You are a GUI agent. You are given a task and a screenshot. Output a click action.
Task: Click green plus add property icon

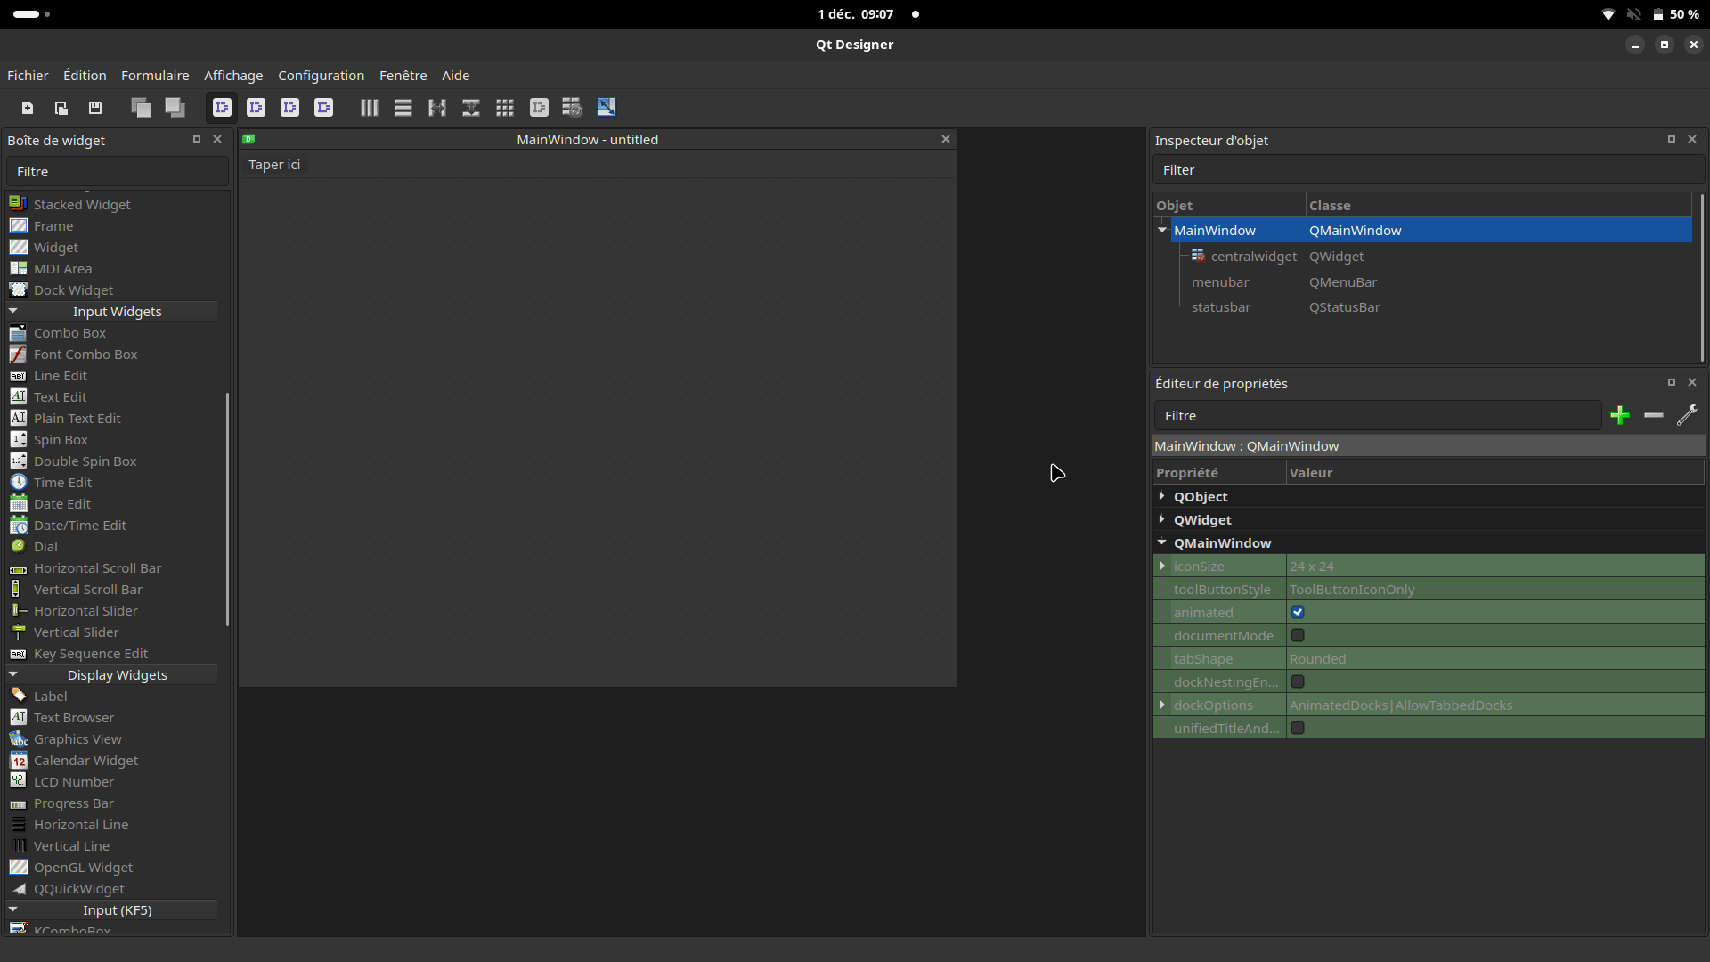coord(1620,415)
